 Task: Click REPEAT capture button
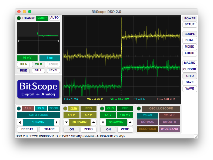click(27, 129)
